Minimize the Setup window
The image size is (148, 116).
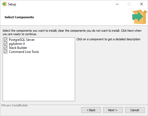[x=117, y=4]
